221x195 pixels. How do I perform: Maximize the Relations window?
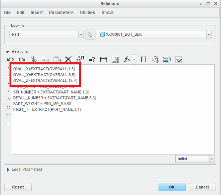coord(208,4)
